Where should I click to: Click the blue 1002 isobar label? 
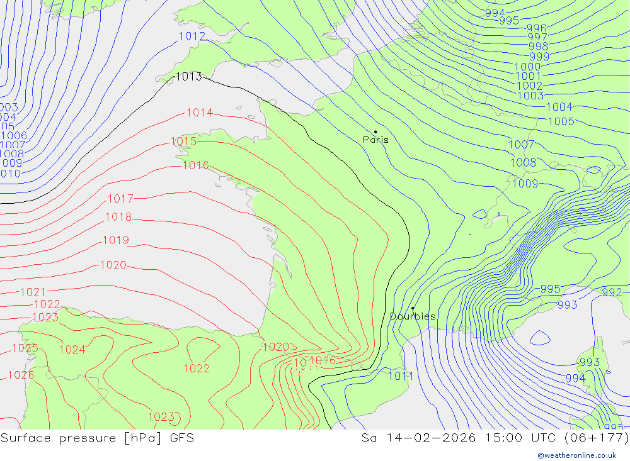coord(530,86)
